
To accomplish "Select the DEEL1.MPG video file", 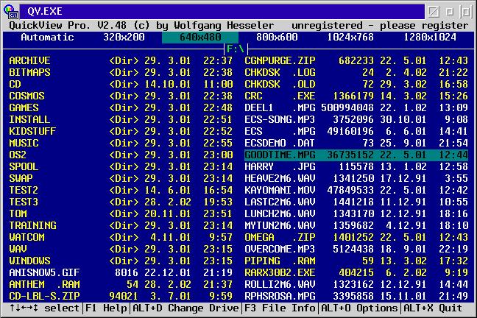I will [x=356, y=107].
